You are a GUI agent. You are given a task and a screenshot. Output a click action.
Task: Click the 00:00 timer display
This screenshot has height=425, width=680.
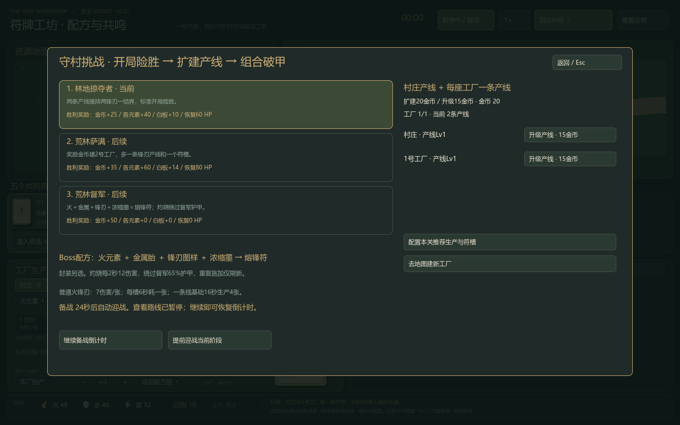[412, 18]
